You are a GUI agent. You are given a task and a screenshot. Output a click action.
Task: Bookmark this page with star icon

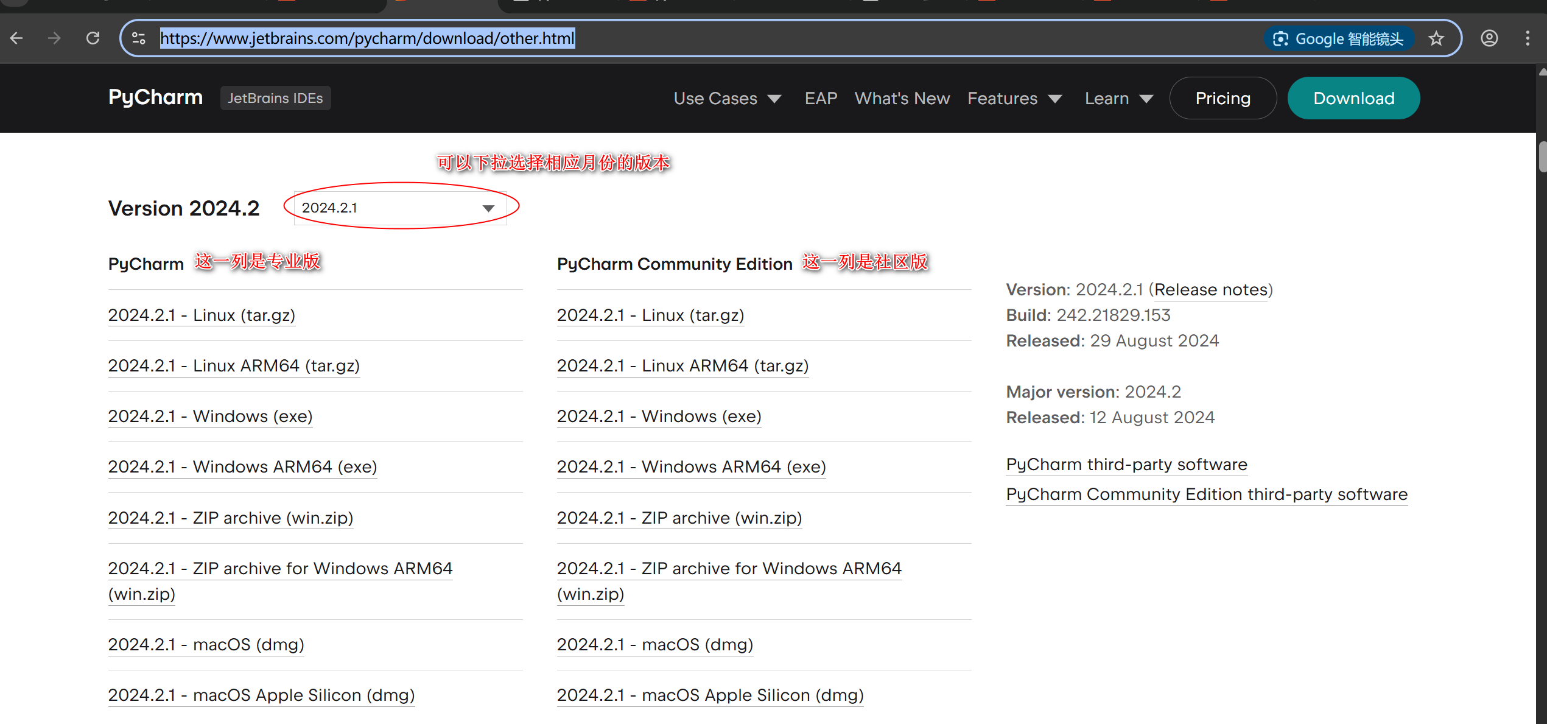pyautogui.click(x=1436, y=39)
